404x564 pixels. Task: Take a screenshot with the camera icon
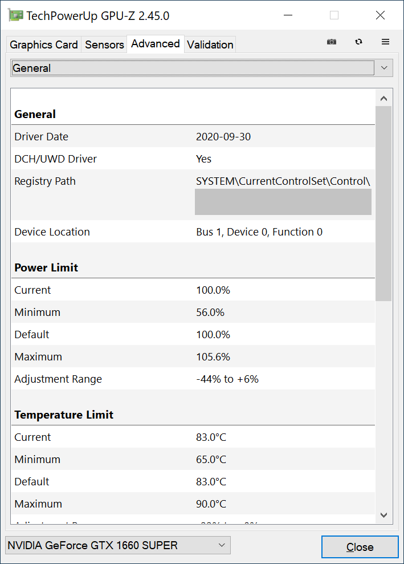tap(332, 42)
